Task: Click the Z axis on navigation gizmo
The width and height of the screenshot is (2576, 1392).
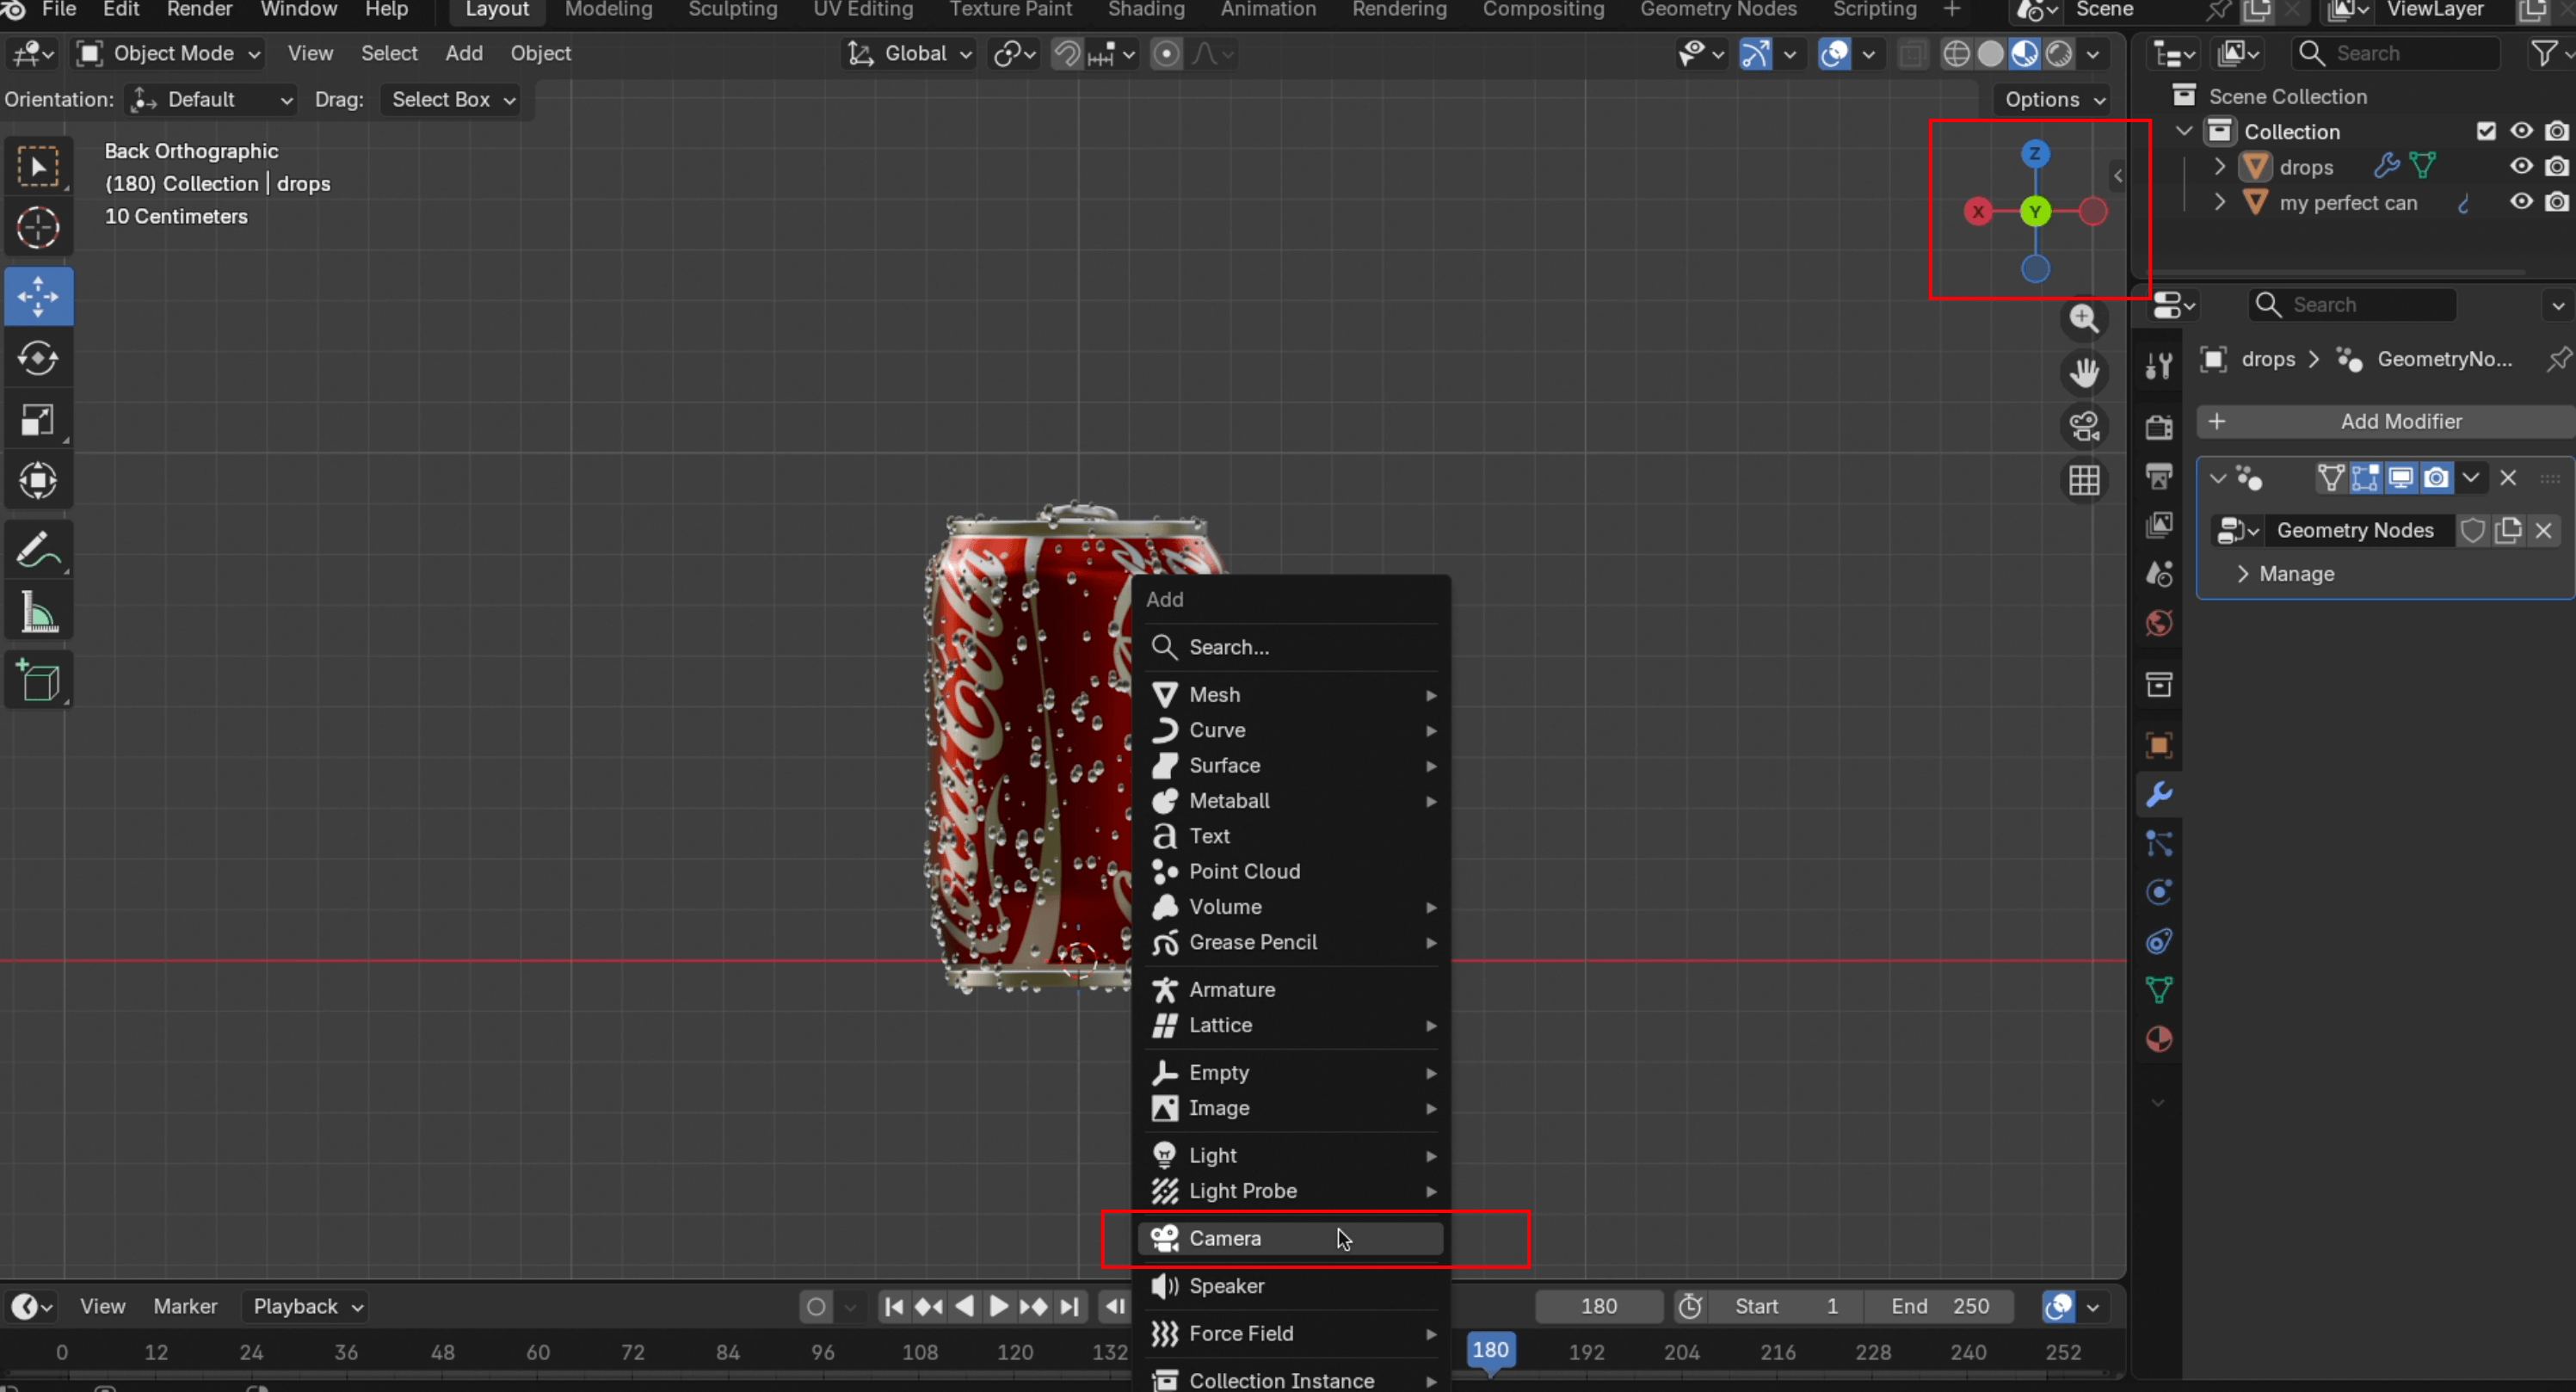Action: 2035,154
